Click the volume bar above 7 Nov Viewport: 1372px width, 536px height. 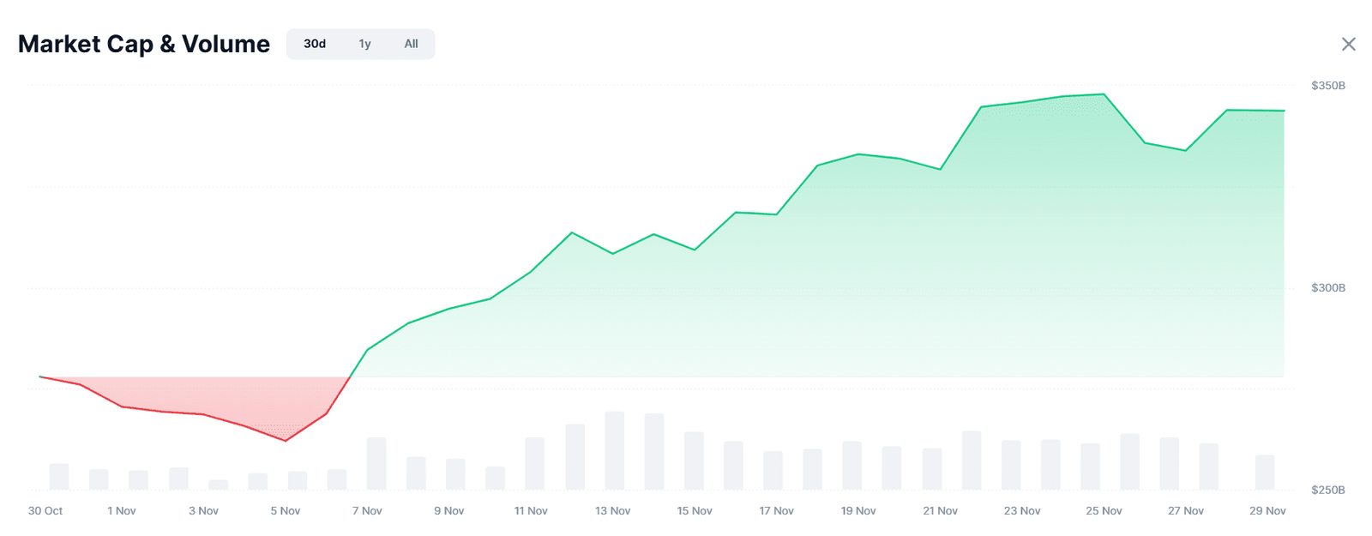point(376,464)
